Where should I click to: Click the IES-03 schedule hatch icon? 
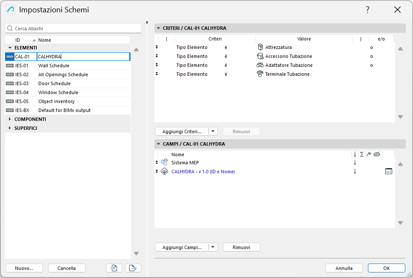pos(10,83)
